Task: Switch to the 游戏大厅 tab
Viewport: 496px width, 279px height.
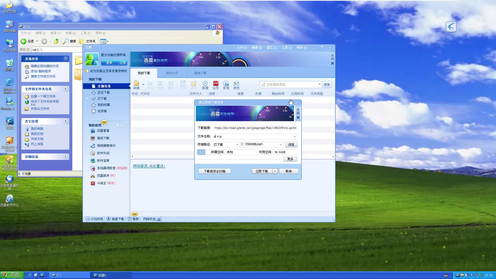Action: pyautogui.click(x=172, y=73)
